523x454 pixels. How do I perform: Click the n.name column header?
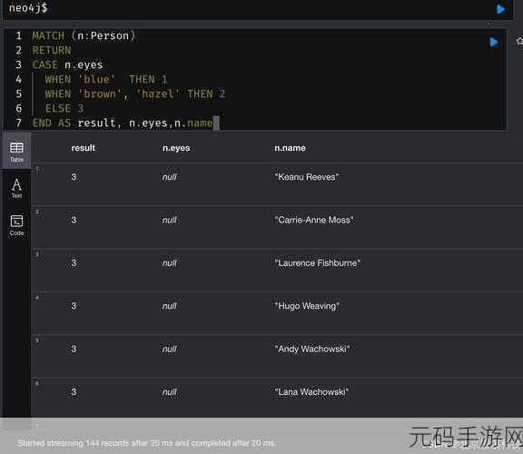290,148
